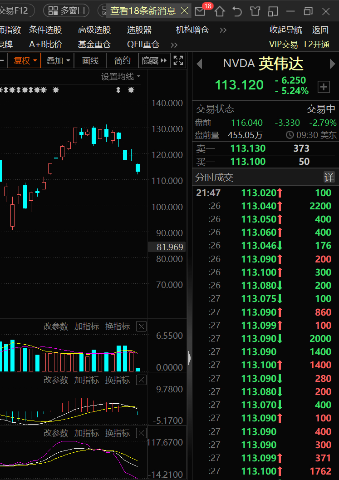Viewport: 339px width, 480px height.
Task: Click 换指标 in the bottom indicator panel
Action: point(118,433)
